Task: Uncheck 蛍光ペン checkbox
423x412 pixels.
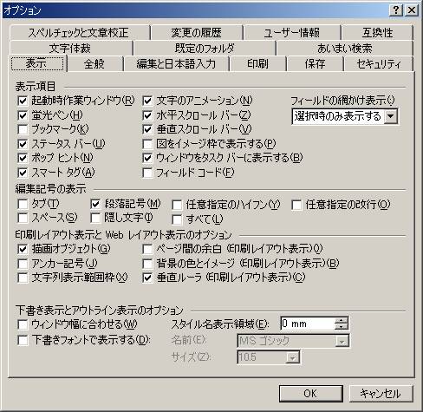Action: click(23, 115)
